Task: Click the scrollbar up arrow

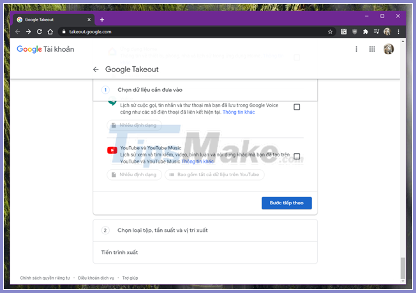Action: point(403,41)
